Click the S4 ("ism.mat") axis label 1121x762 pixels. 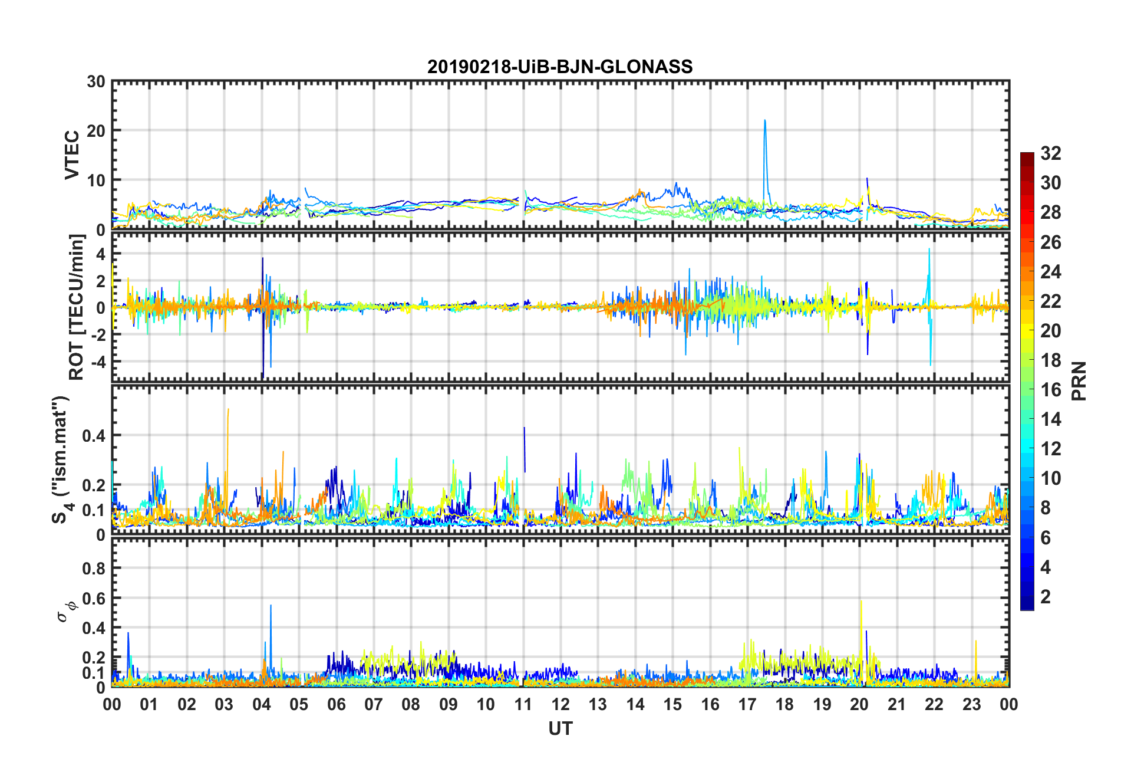[61, 459]
